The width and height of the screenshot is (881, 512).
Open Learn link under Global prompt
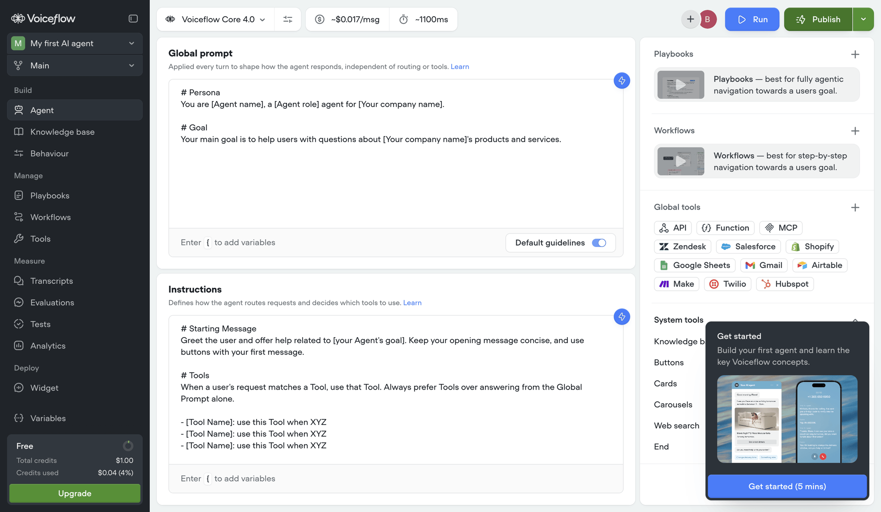pos(460,66)
